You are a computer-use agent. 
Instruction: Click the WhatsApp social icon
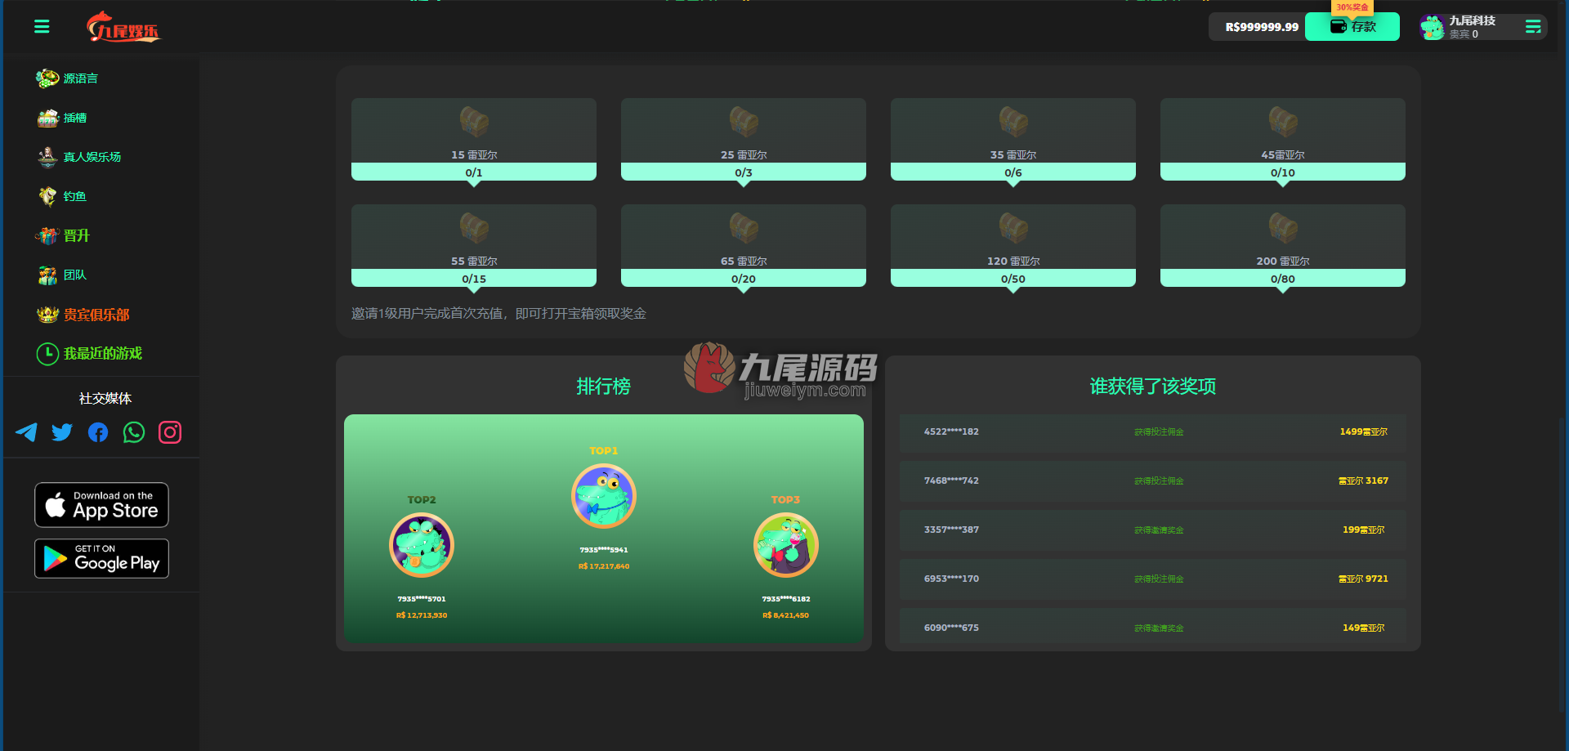[x=134, y=432]
